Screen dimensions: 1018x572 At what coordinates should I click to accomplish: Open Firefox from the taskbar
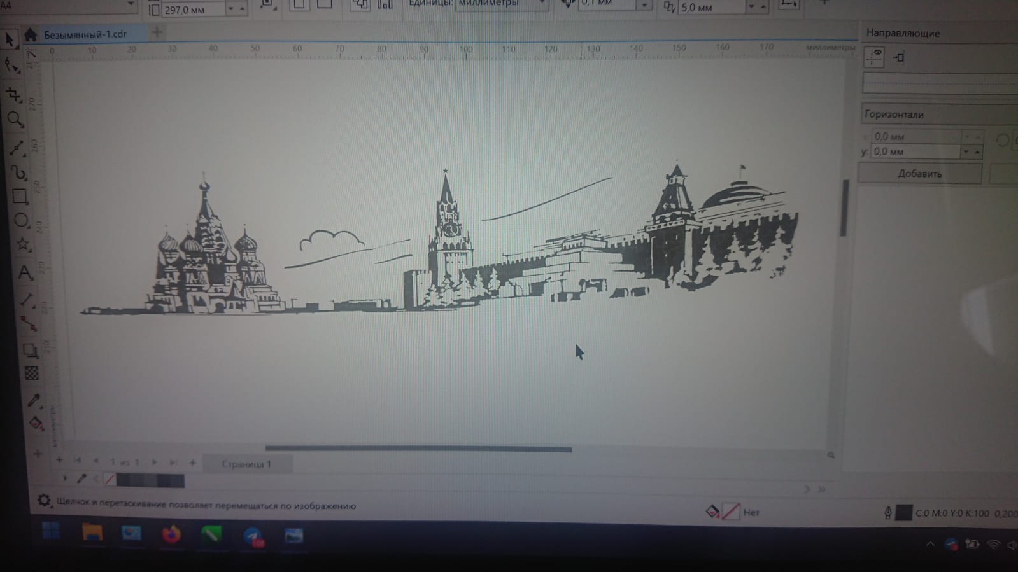pos(171,534)
